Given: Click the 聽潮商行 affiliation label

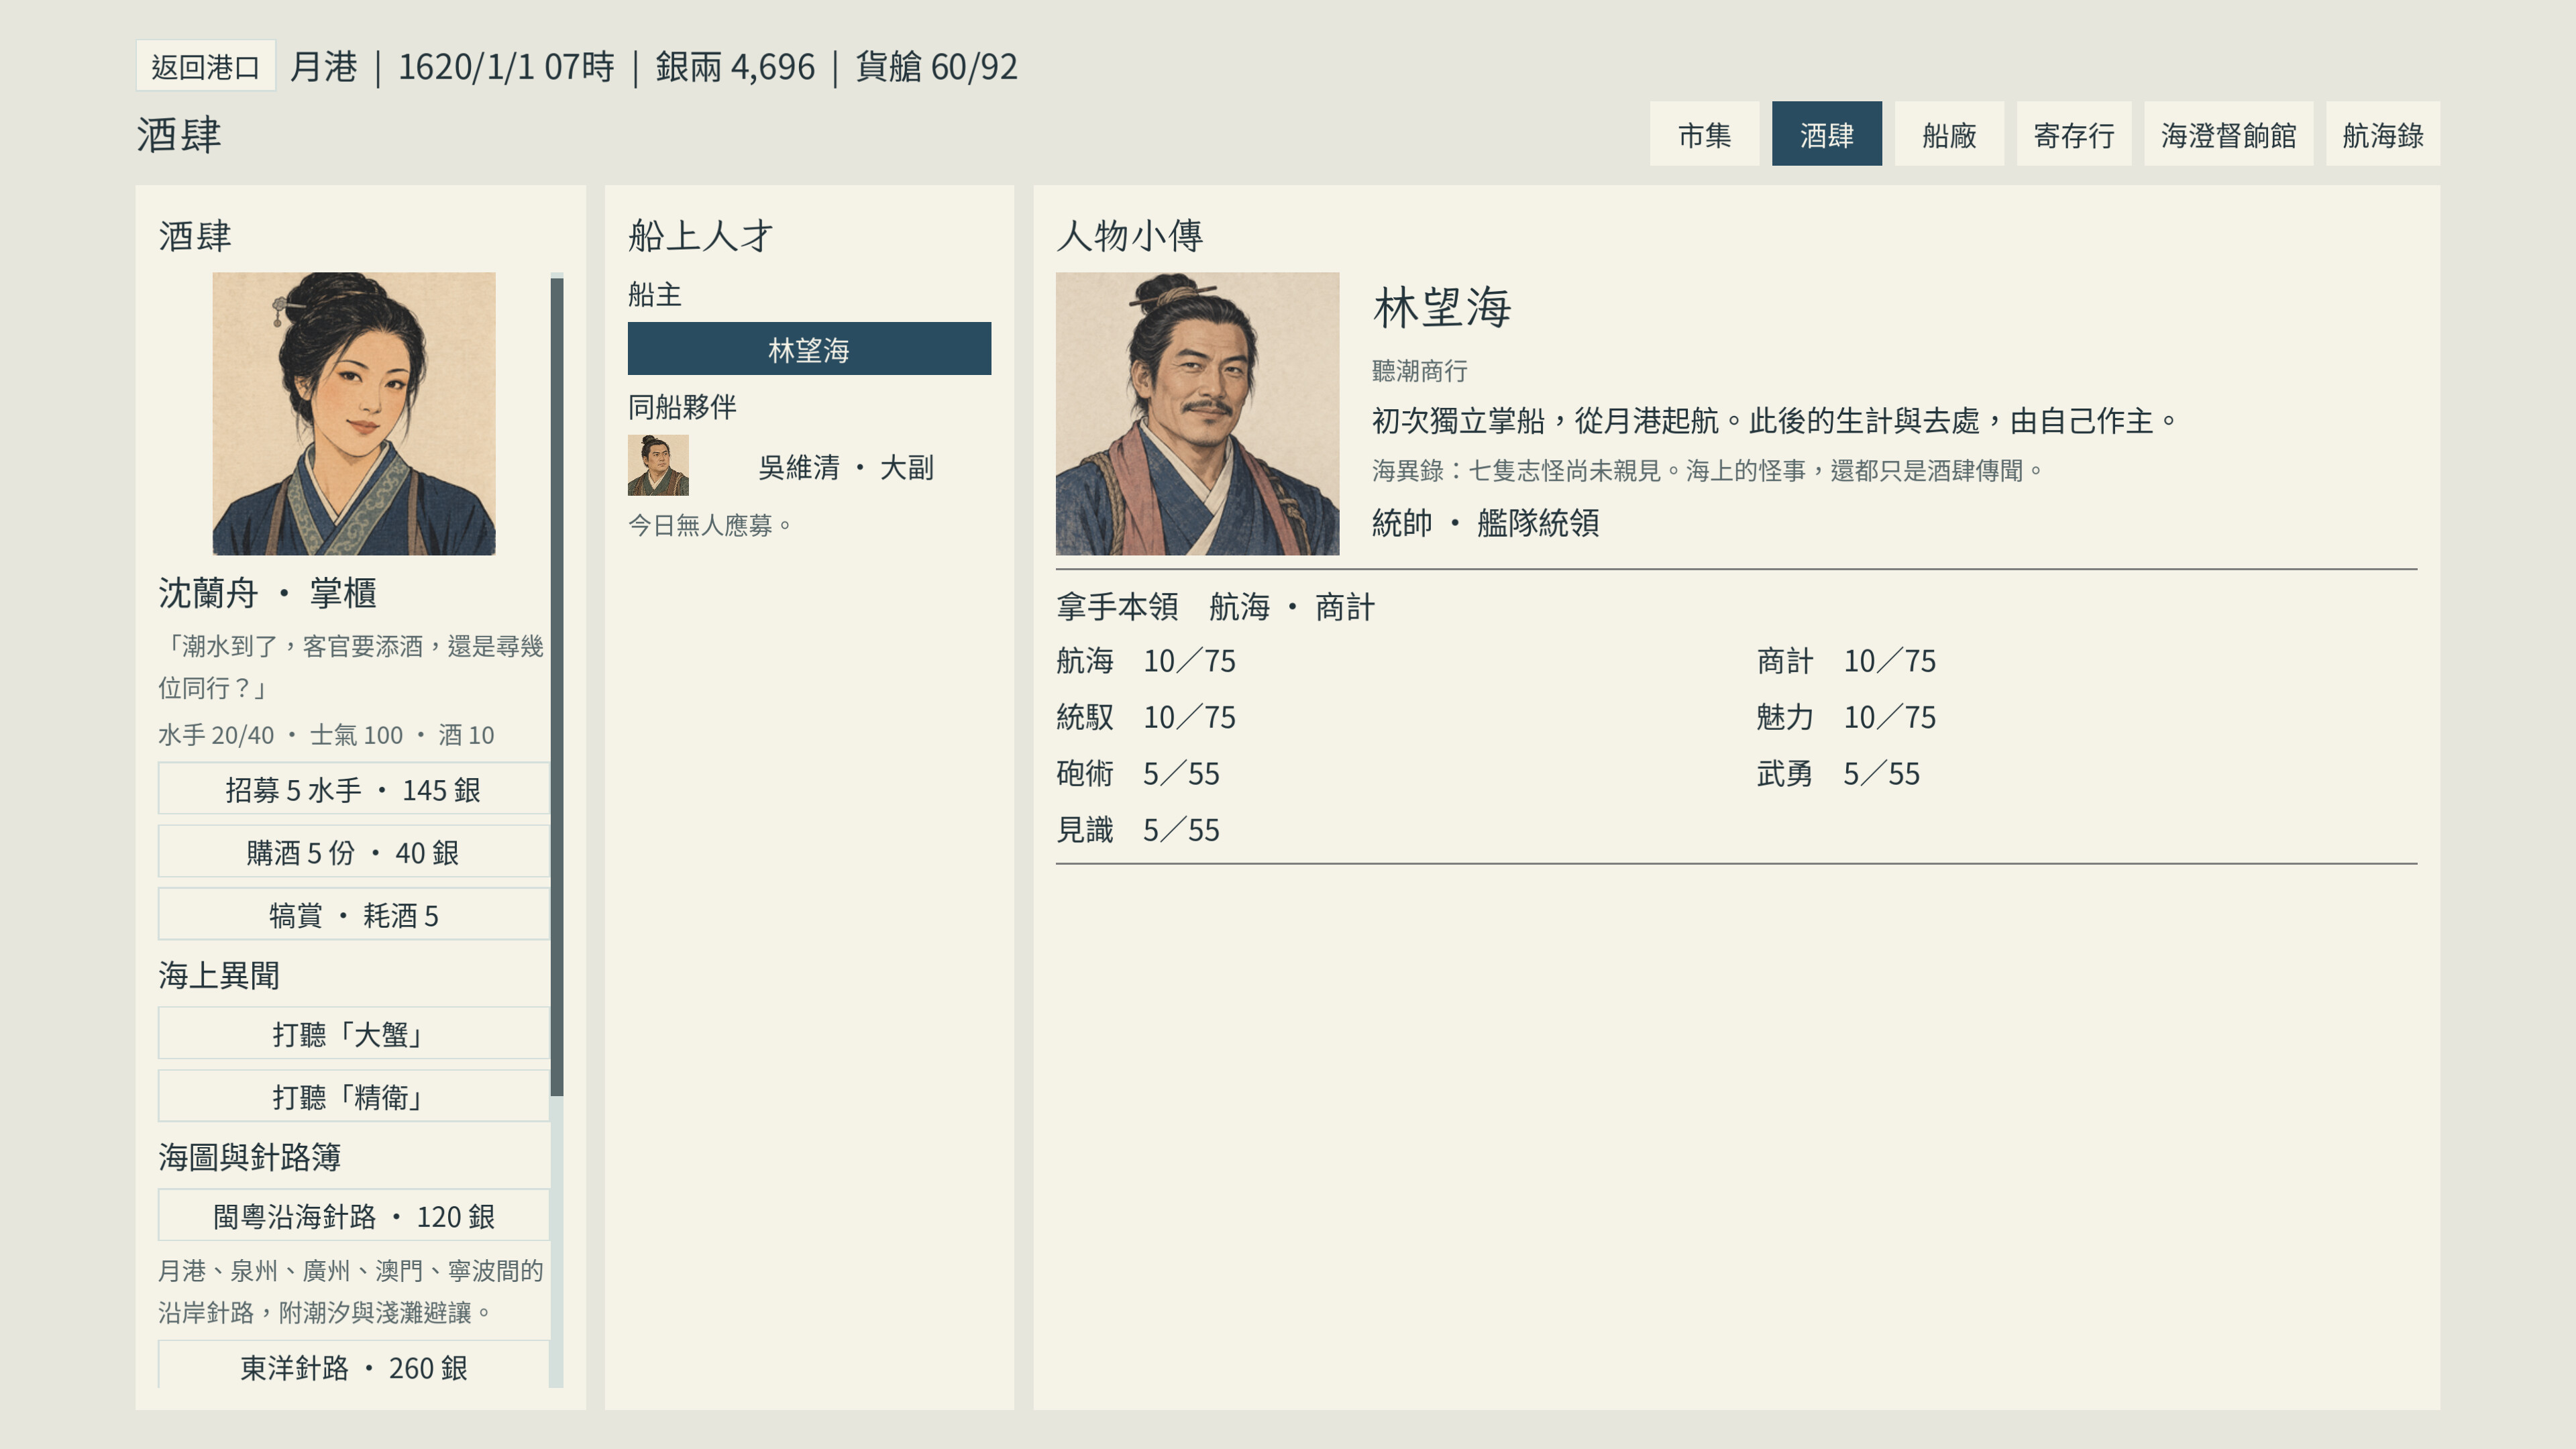Looking at the screenshot, I should (1419, 371).
